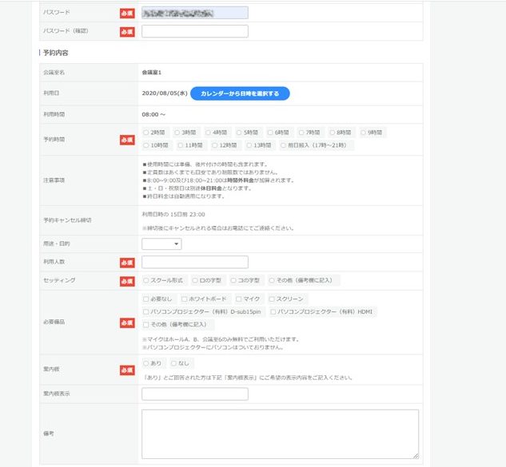Viewport: 506px width, 467px height.
Task: Select 前日搬入（17時~21時）option
Action: (x=283, y=145)
